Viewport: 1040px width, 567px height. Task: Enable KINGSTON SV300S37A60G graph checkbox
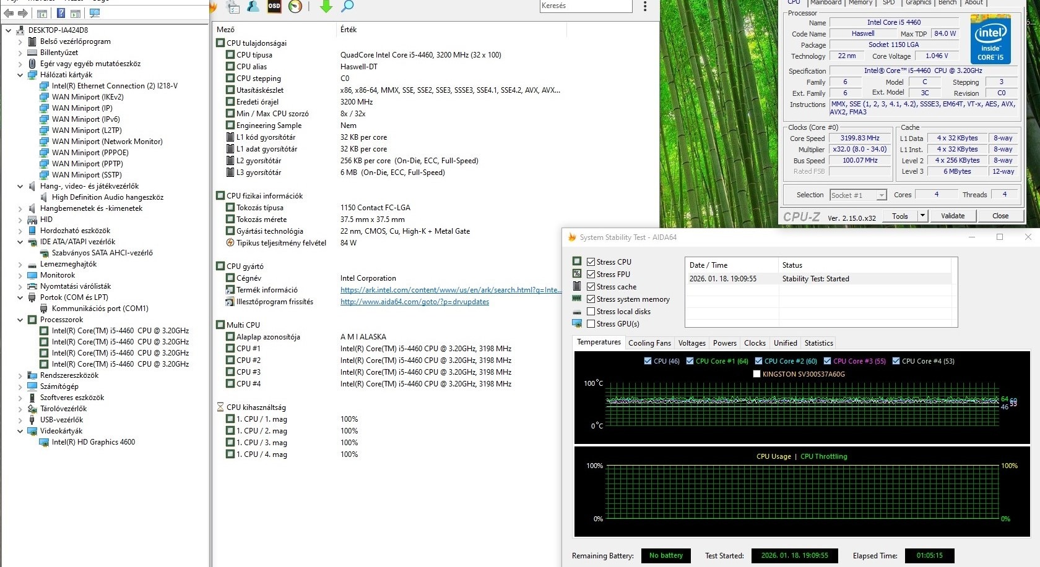coord(756,374)
